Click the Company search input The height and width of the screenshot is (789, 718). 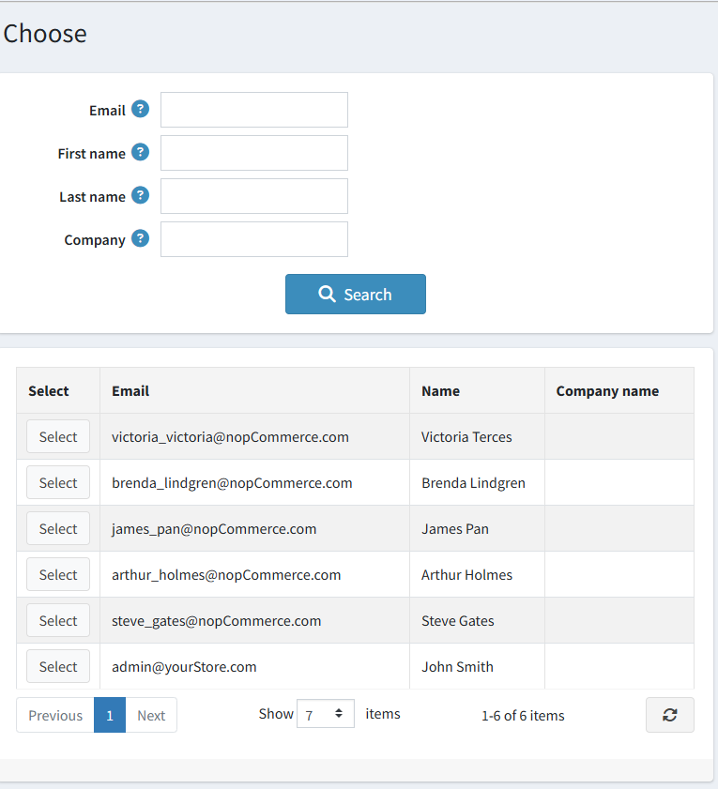[254, 239]
